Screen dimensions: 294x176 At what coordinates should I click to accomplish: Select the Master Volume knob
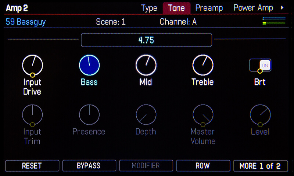(203, 114)
